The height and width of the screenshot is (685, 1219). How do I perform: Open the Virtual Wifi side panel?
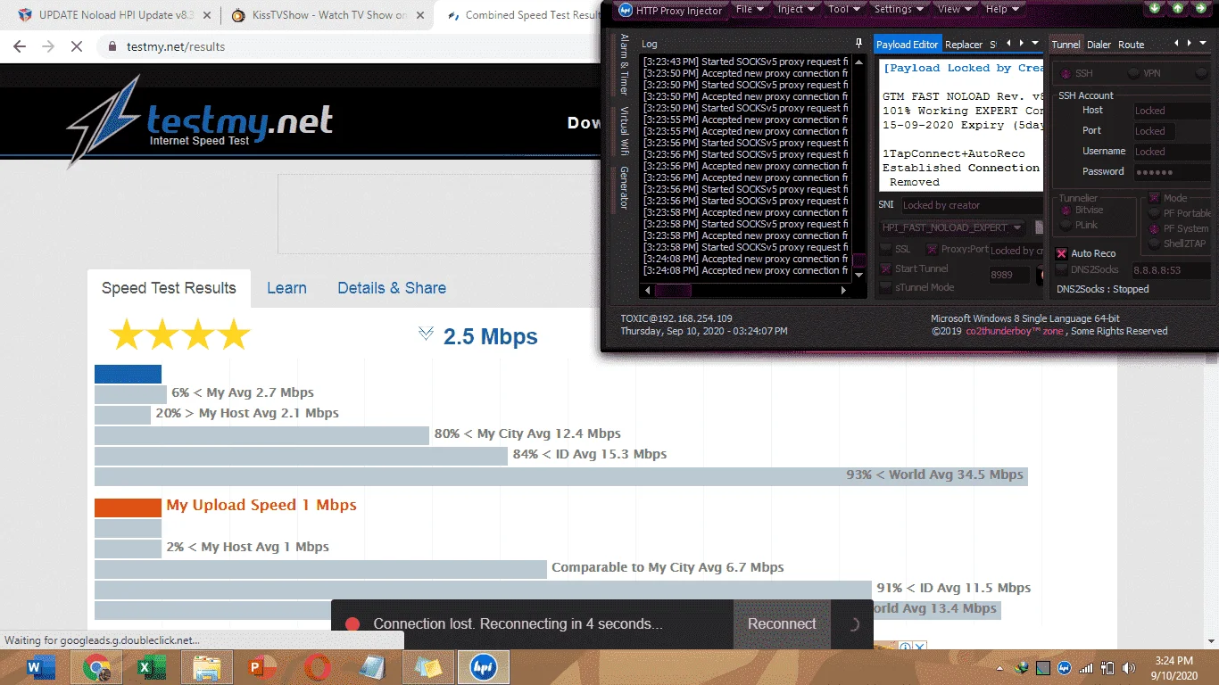tap(624, 132)
